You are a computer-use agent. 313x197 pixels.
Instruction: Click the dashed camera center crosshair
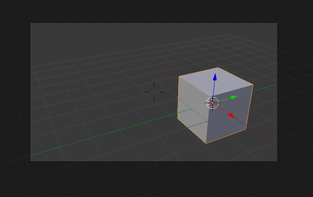click(x=154, y=92)
